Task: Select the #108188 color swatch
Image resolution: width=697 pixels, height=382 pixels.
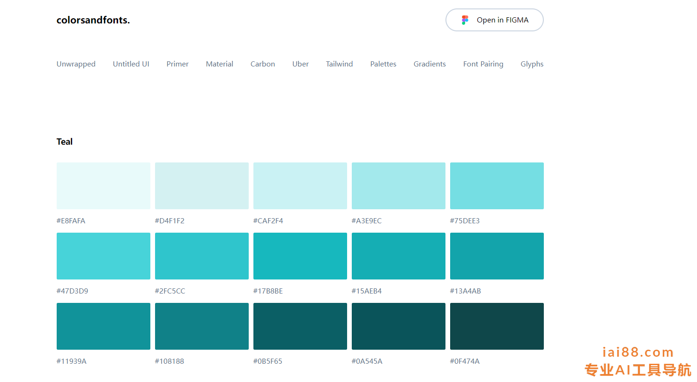Action: [x=202, y=326]
